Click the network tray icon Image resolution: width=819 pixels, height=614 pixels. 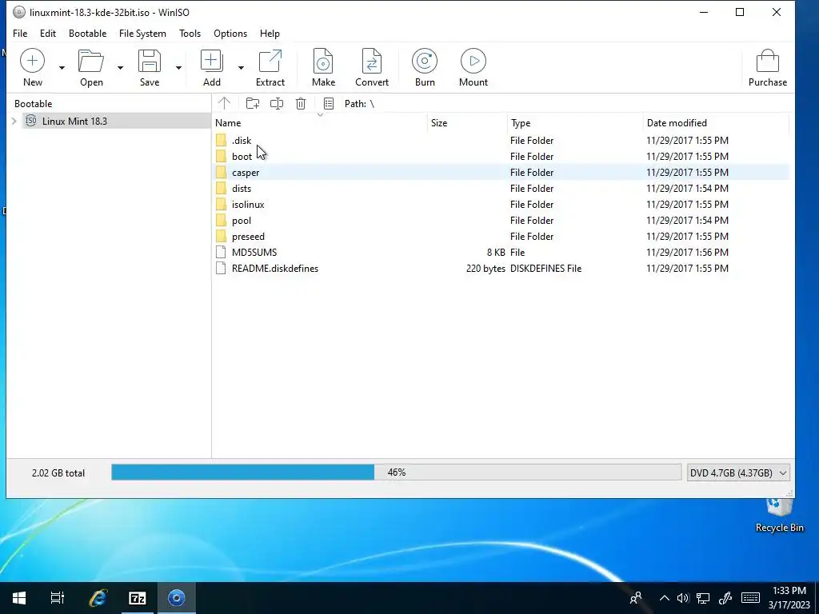(703, 598)
